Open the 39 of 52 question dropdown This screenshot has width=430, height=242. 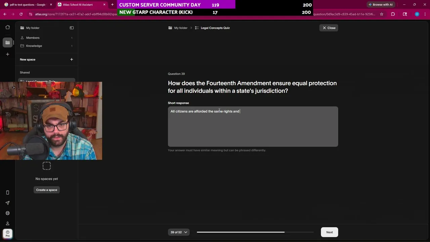179,232
